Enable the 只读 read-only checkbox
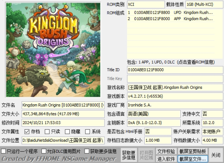 [47, 132]
